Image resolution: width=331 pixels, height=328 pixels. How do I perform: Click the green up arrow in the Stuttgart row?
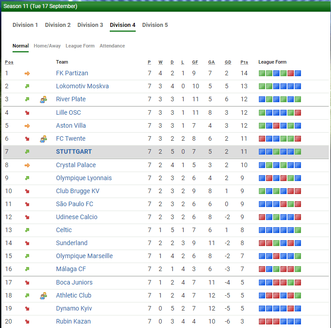pos(27,152)
